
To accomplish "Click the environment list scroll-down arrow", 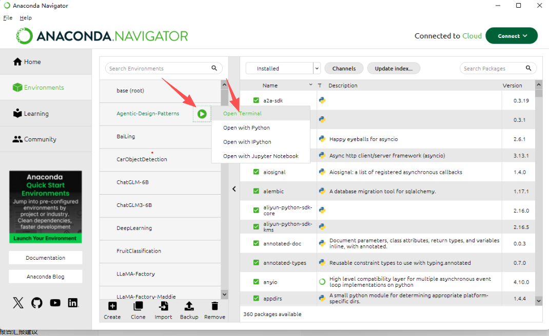I will pyautogui.click(x=224, y=295).
